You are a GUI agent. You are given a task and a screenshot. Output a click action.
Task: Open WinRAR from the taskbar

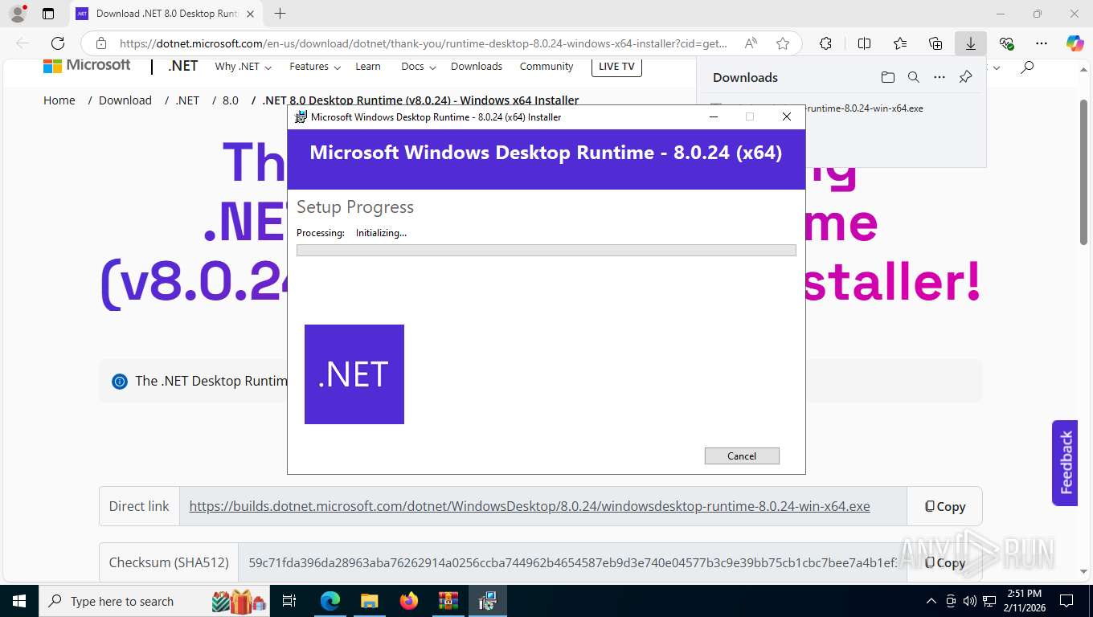[x=448, y=601]
